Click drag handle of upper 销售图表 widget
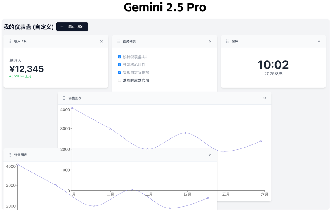The image size is (330, 210). pos(64,98)
